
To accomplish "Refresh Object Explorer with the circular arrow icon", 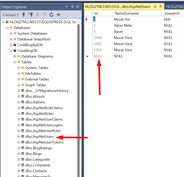I will click(x=52, y=15).
